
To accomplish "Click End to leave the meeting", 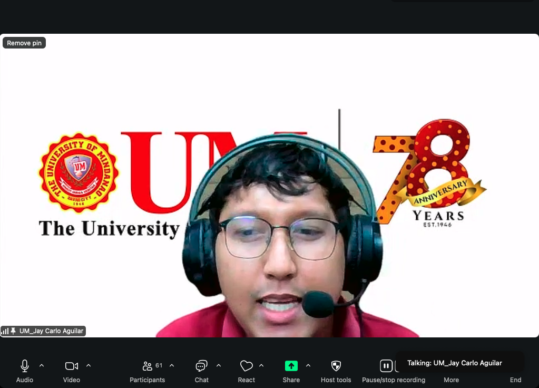I will [x=515, y=380].
